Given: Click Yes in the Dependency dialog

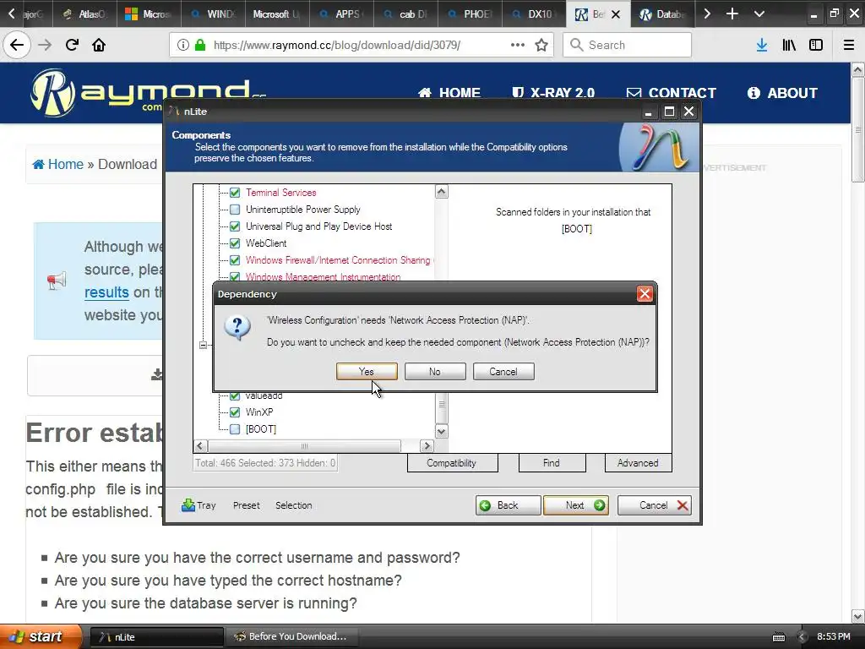Looking at the screenshot, I should click(x=367, y=372).
